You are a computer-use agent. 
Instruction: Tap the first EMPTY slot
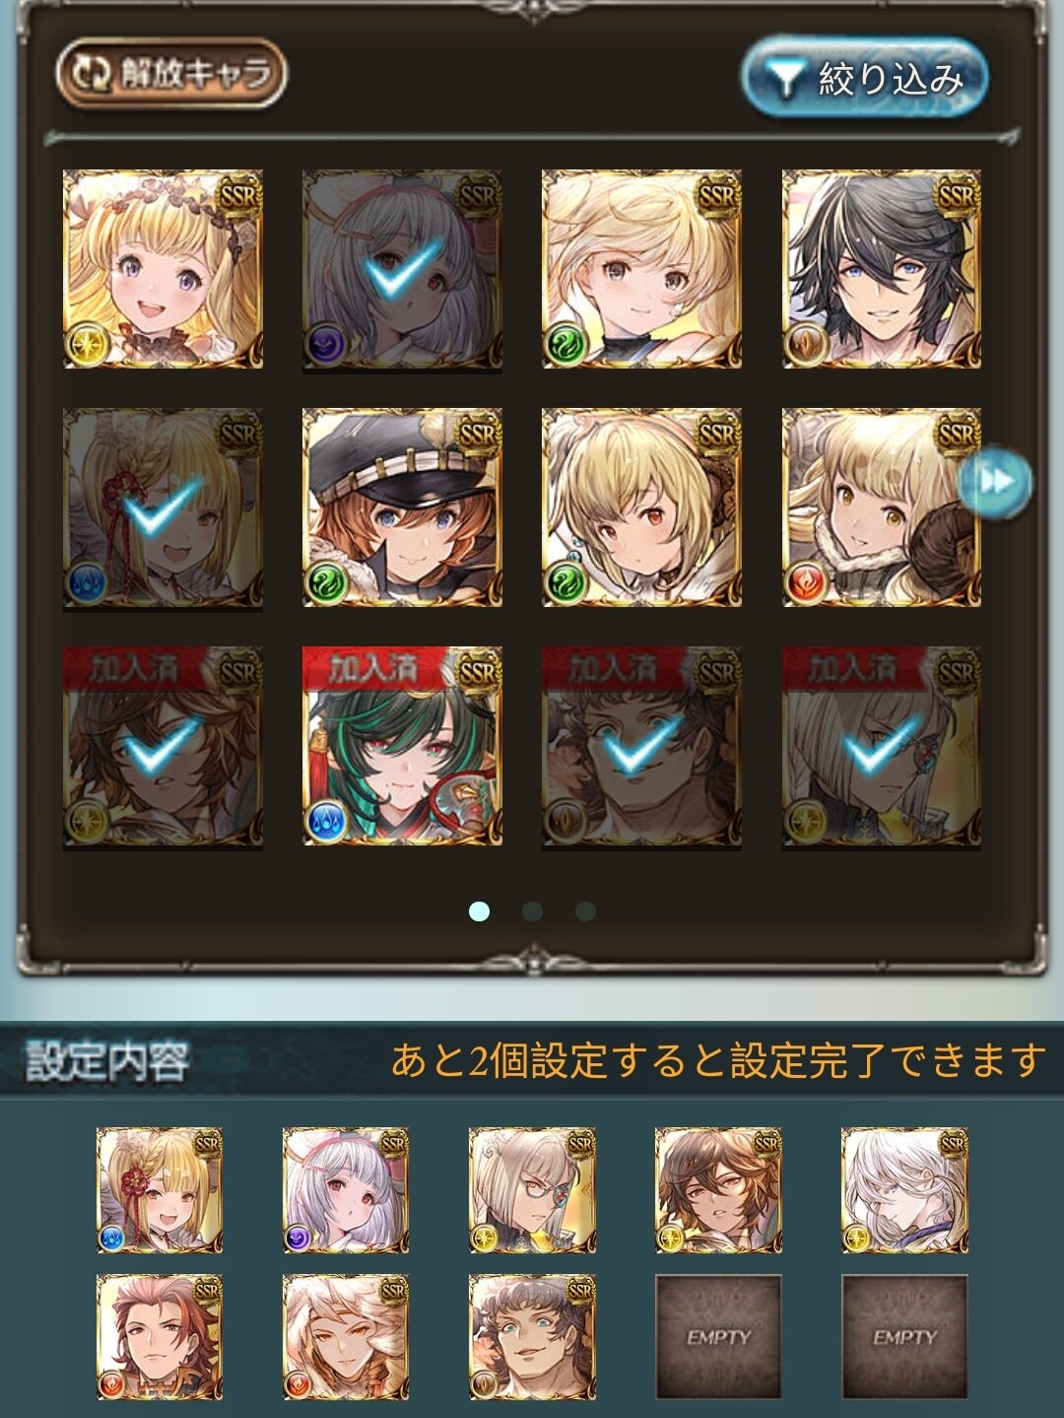click(x=718, y=1336)
